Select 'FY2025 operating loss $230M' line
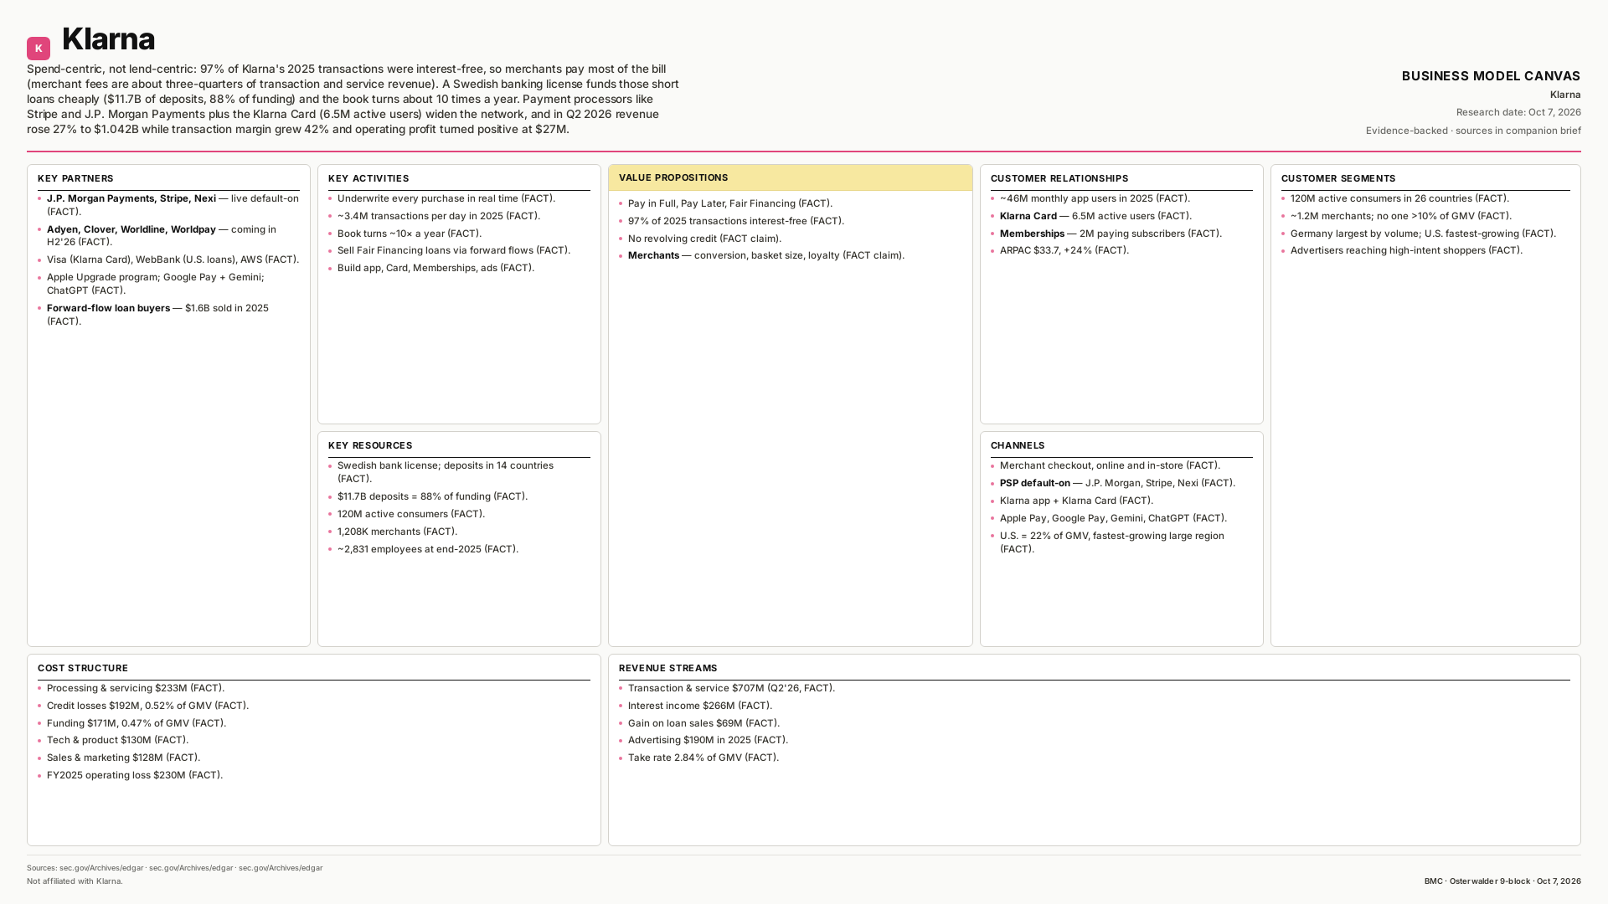1608x904 pixels. (x=135, y=775)
